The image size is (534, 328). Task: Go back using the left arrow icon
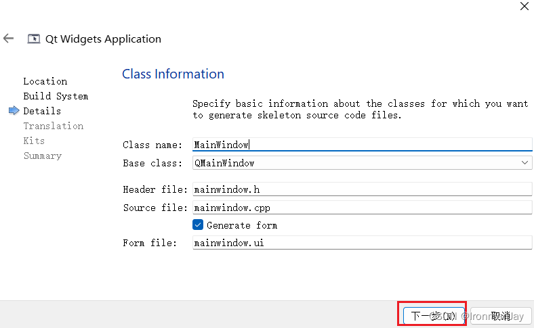pos(9,39)
